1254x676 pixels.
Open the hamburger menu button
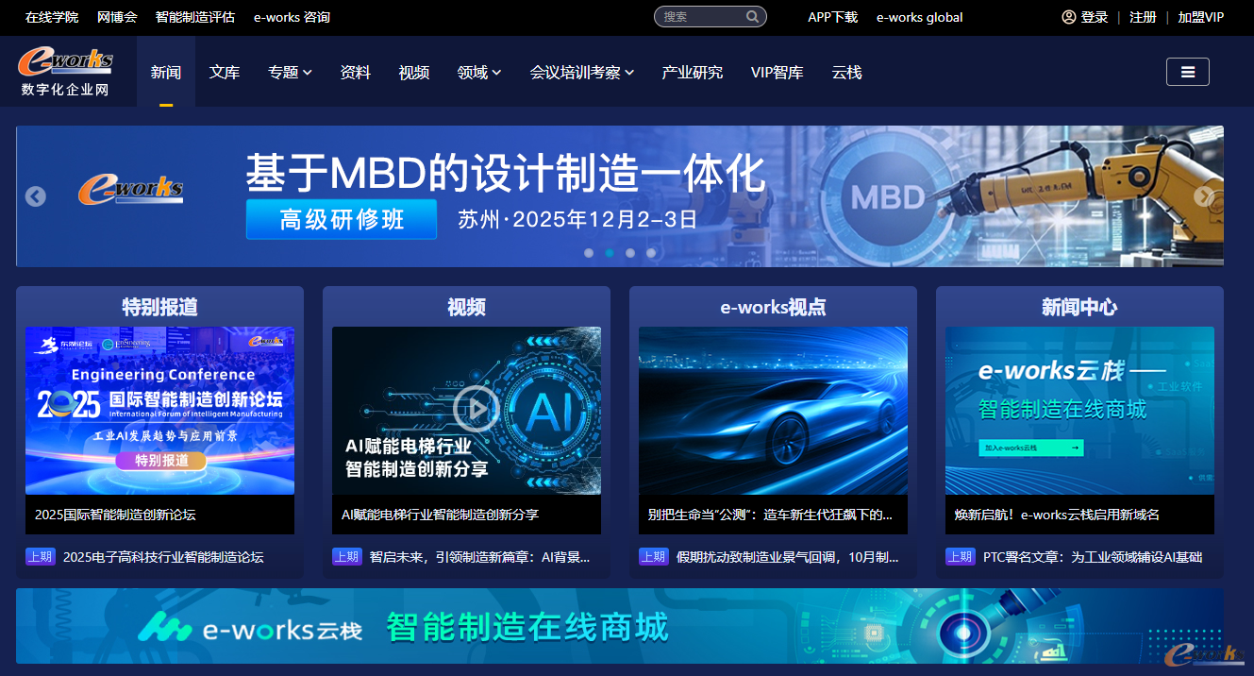pos(1187,72)
